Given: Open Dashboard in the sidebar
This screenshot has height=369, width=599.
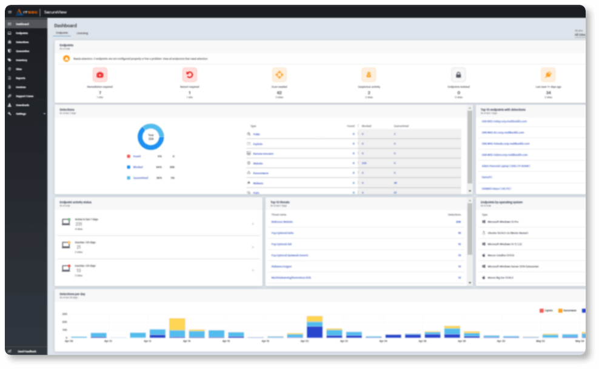Looking at the screenshot, I should click(26, 24).
